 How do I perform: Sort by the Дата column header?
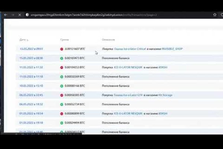coord(23,39)
